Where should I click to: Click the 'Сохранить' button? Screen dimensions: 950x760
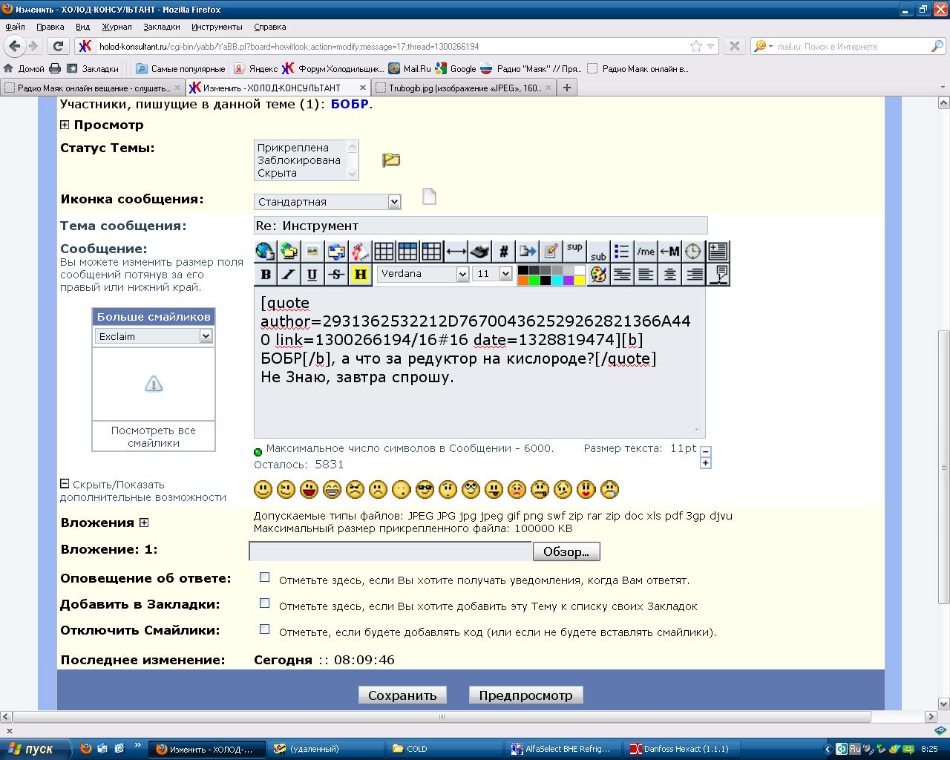pos(402,695)
